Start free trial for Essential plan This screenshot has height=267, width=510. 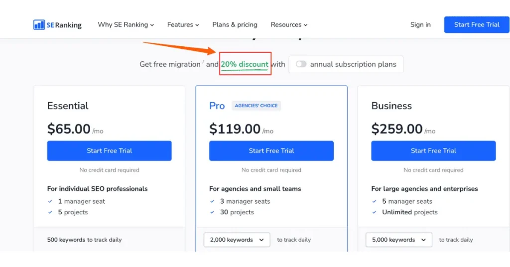109,150
